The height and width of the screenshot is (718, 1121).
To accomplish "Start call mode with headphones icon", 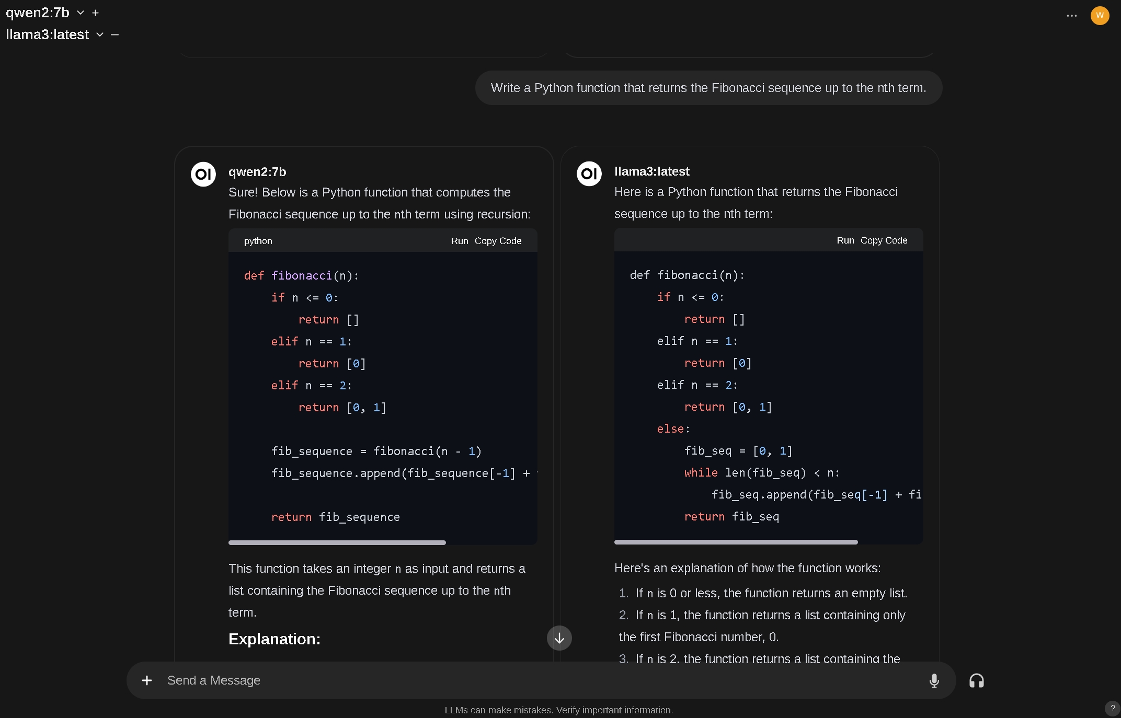I will click(976, 680).
